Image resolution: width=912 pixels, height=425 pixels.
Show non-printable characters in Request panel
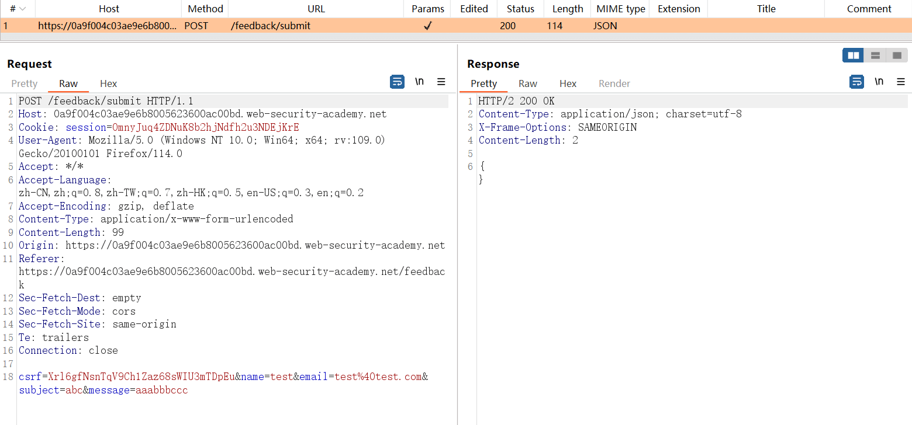[x=419, y=82]
